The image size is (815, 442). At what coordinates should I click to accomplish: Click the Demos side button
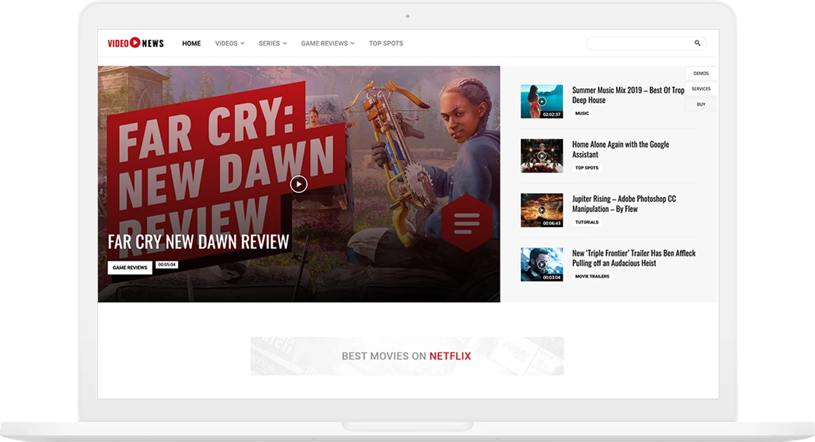(x=701, y=73)
